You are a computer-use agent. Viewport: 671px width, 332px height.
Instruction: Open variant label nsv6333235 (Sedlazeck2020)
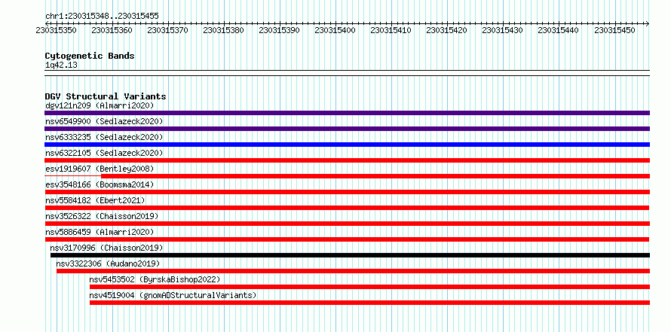(104, 137)
